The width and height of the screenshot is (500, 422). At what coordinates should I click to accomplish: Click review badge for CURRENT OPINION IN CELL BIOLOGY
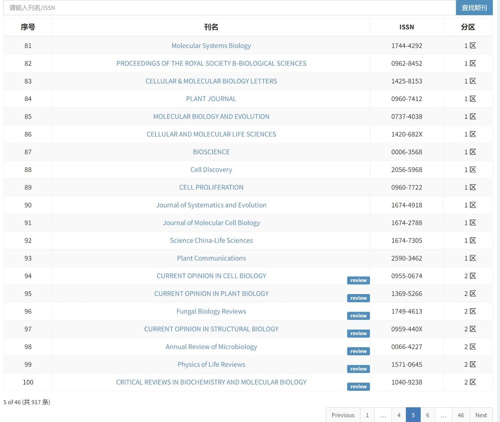point(358,280)
